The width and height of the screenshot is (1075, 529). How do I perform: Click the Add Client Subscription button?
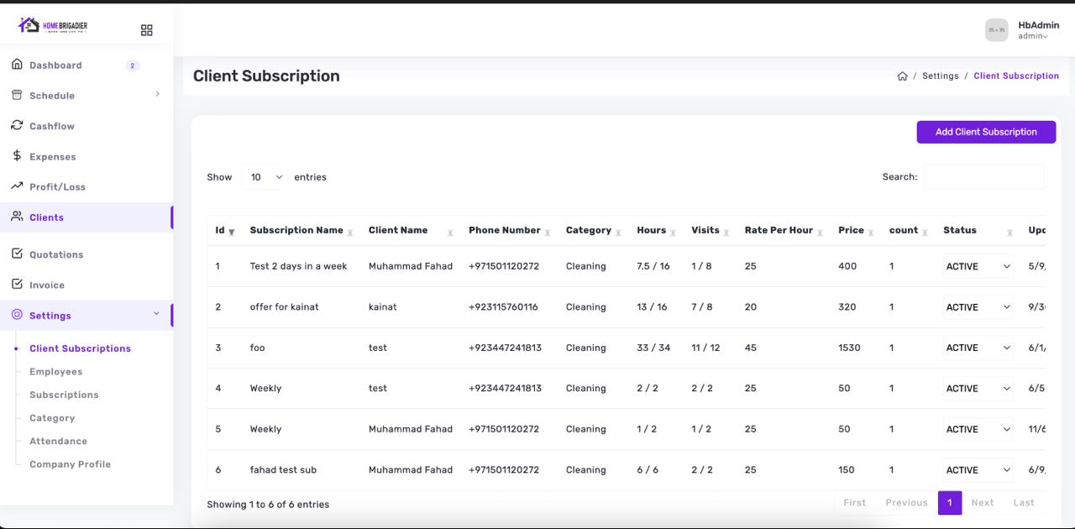(986, 132)
